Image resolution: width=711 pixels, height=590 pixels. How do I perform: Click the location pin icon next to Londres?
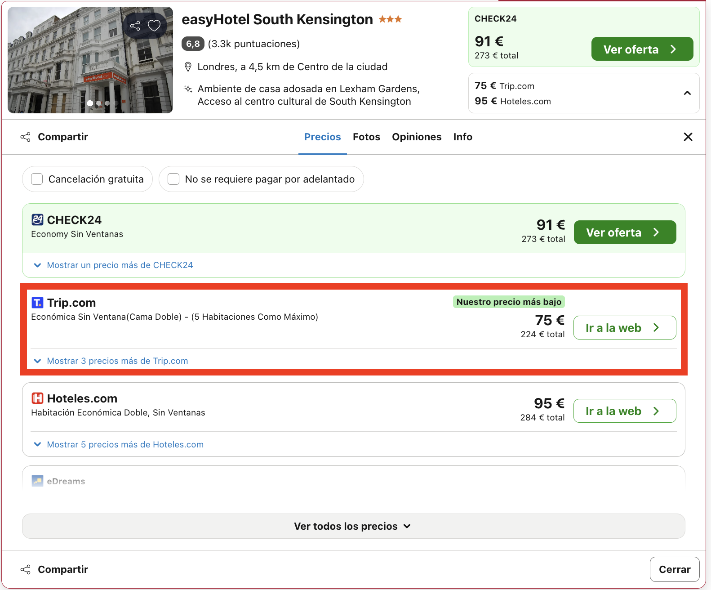coord(188,67)
